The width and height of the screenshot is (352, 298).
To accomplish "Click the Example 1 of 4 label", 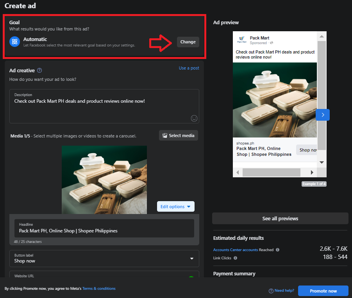I will coord(314,184).
